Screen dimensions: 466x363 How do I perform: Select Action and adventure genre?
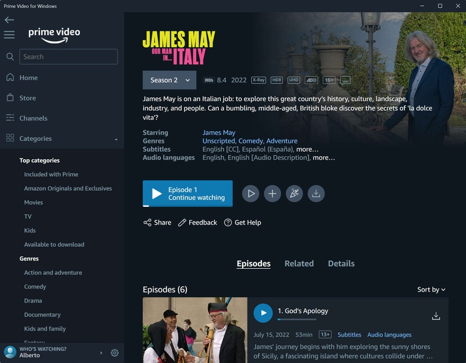pos(53,272)
